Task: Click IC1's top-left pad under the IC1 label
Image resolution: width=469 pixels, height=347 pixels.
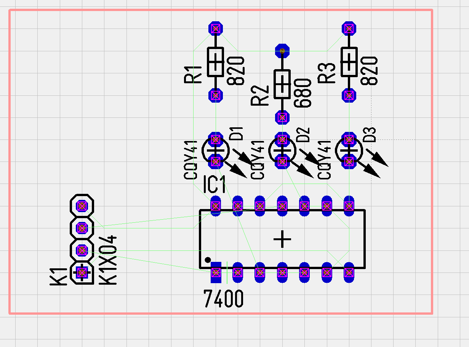Action: (216, 206)
